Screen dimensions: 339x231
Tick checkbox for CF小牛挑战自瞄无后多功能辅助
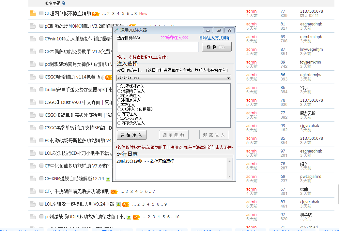click(x=41, y=191)
